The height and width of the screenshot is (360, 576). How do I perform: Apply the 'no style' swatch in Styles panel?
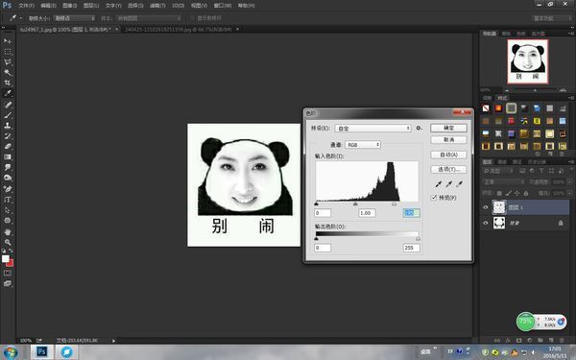tap(486, 108)
